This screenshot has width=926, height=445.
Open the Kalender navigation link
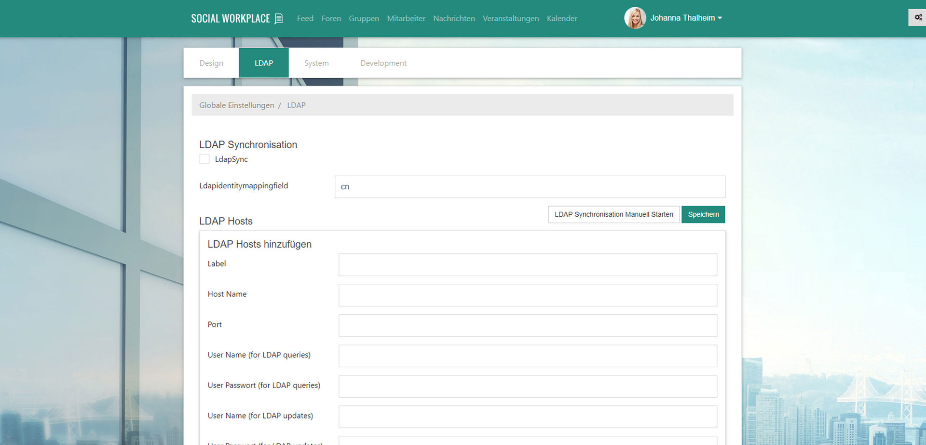coord(562,18)
